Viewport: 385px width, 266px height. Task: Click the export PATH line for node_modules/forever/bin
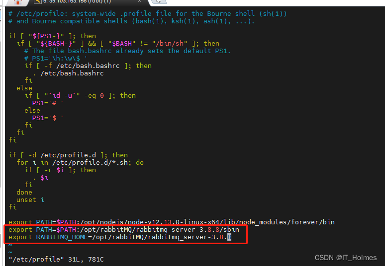pyautogui.click(x=172, y=222)
